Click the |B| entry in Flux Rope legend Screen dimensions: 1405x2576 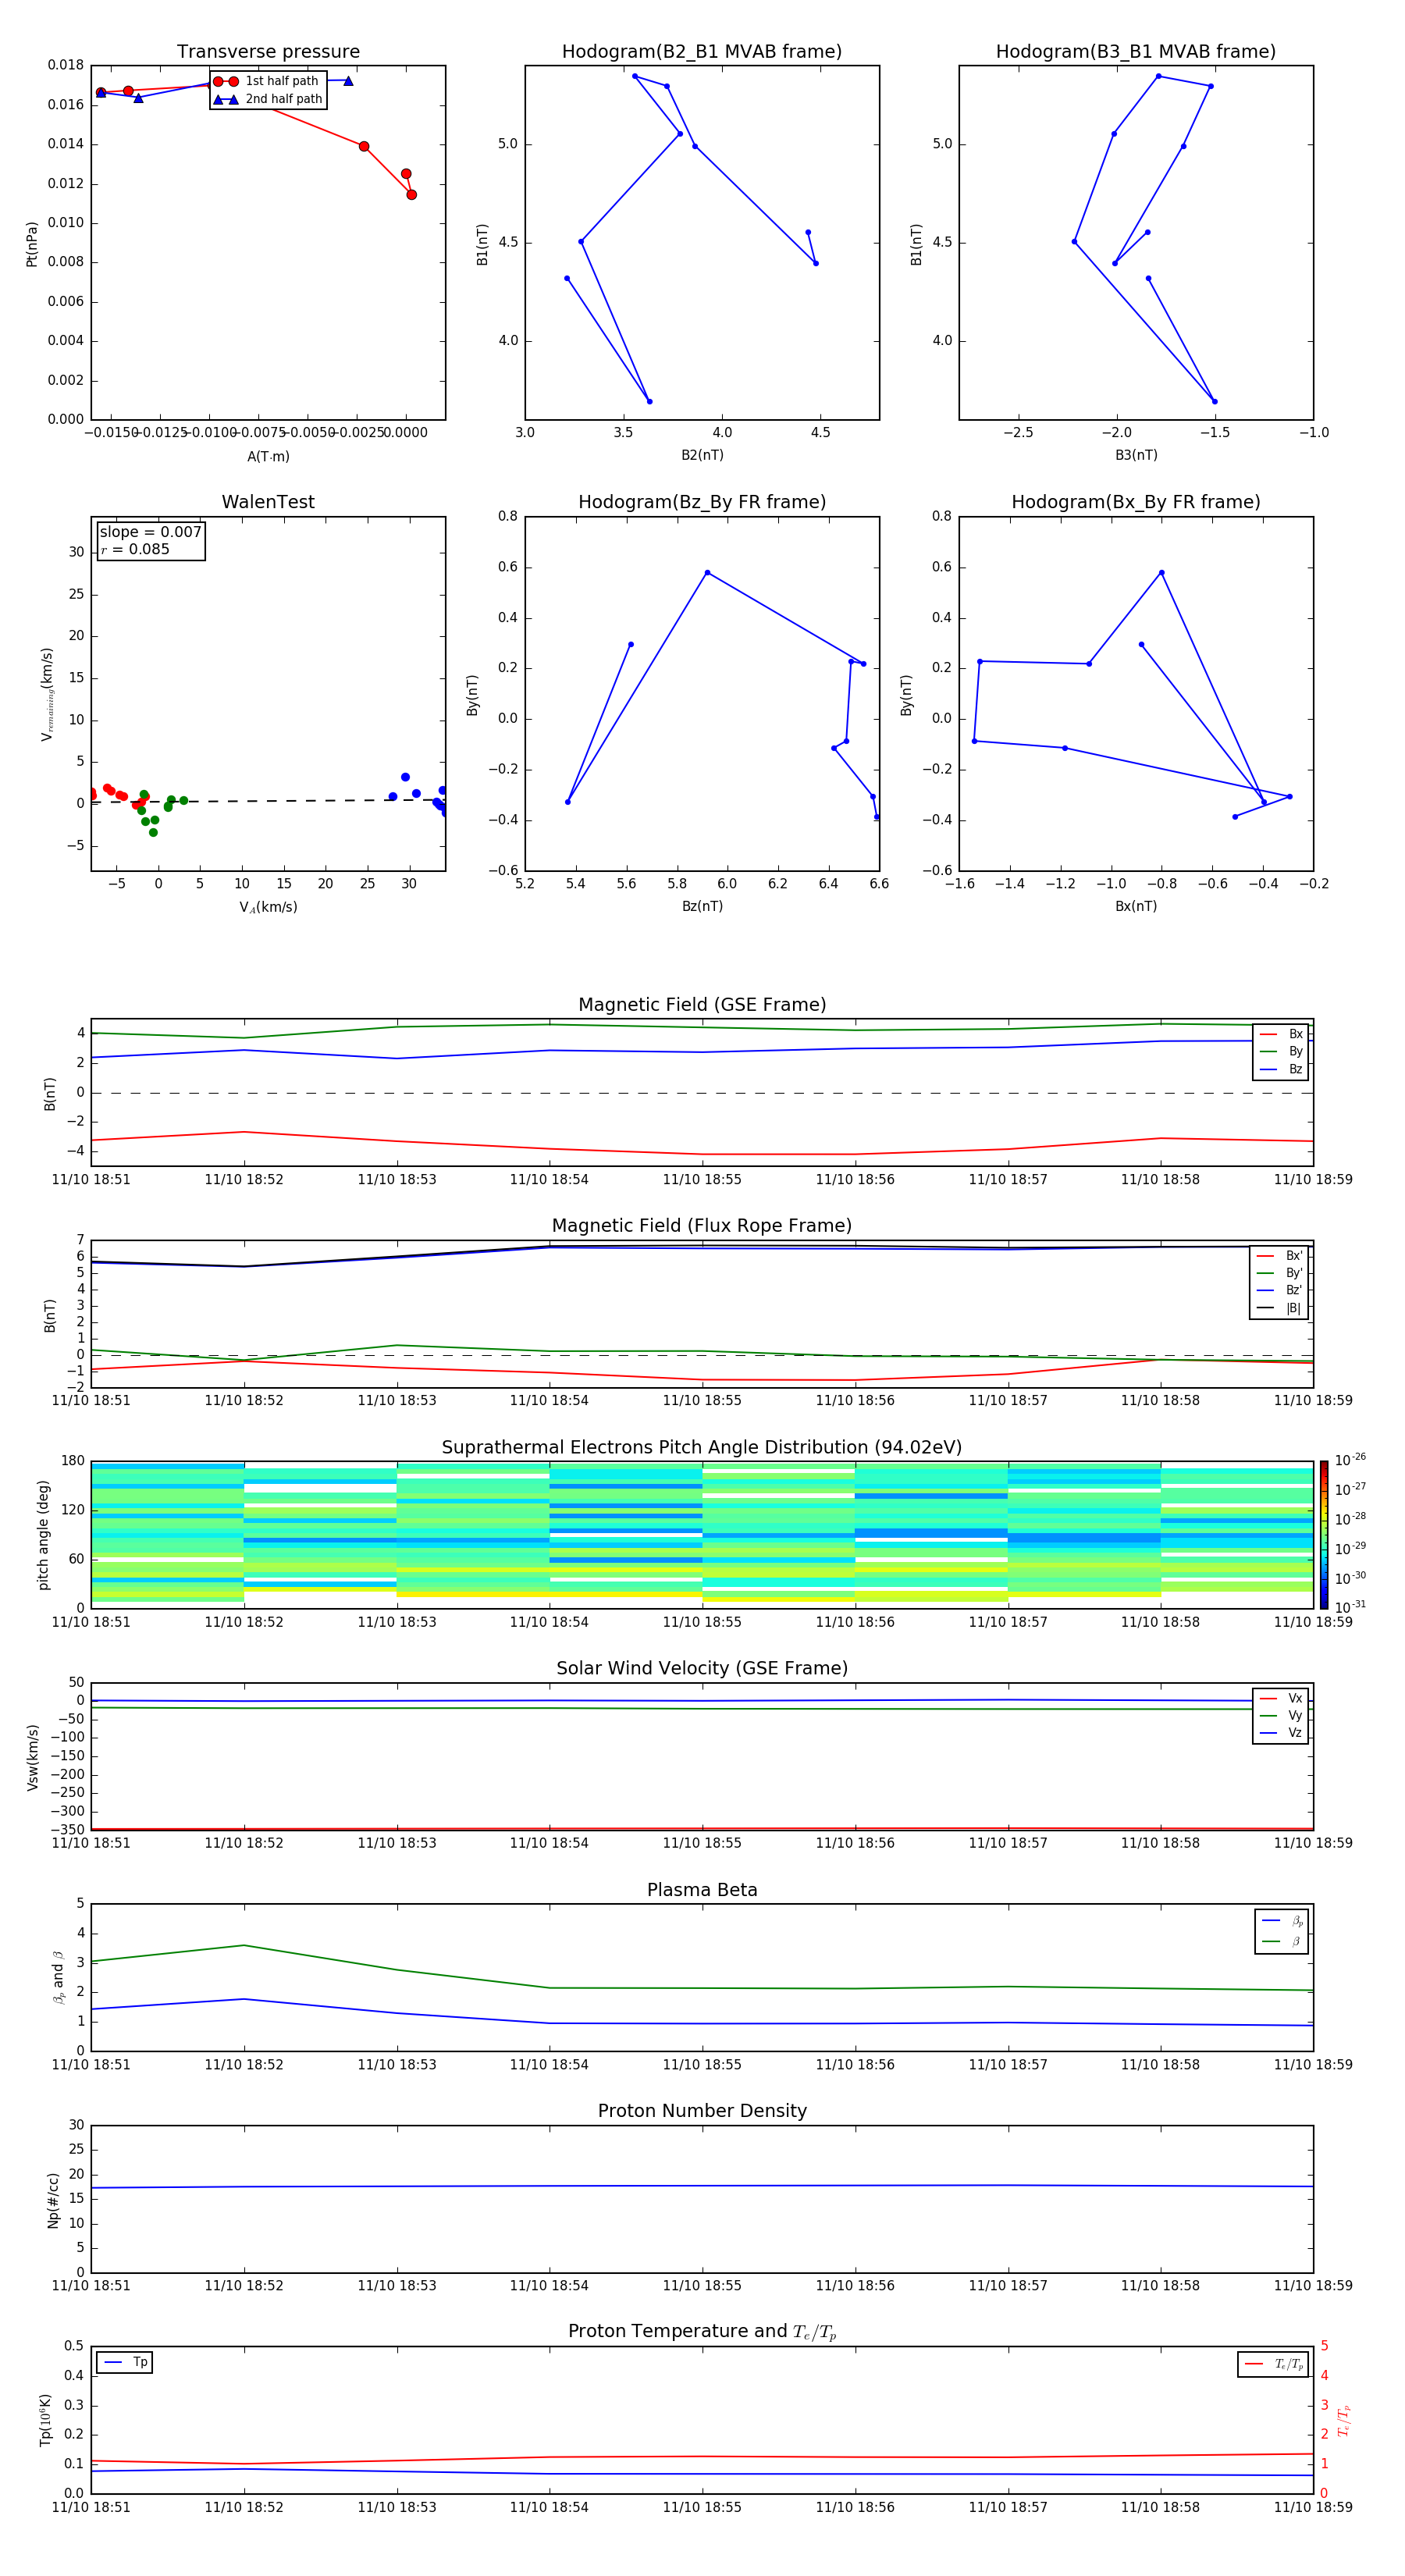click(x=1279, y=1309)
